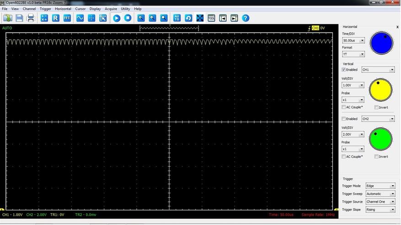Click the Save floppy disk icon

coord(19,18)
